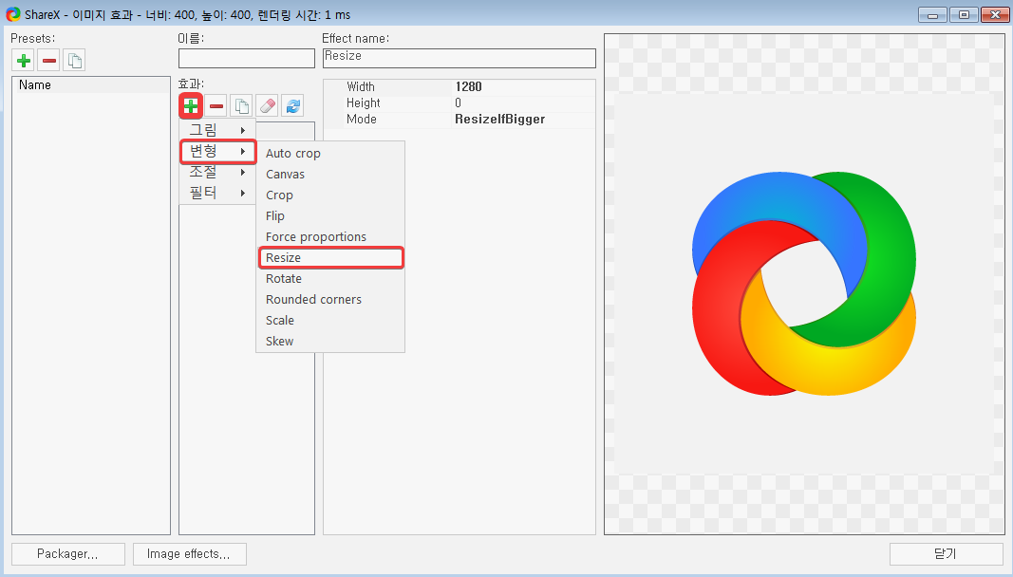The width and height of the screenshot is (1013, 577).
Task: Expand arrow next to 필터
Action: (x=243, y=194)
